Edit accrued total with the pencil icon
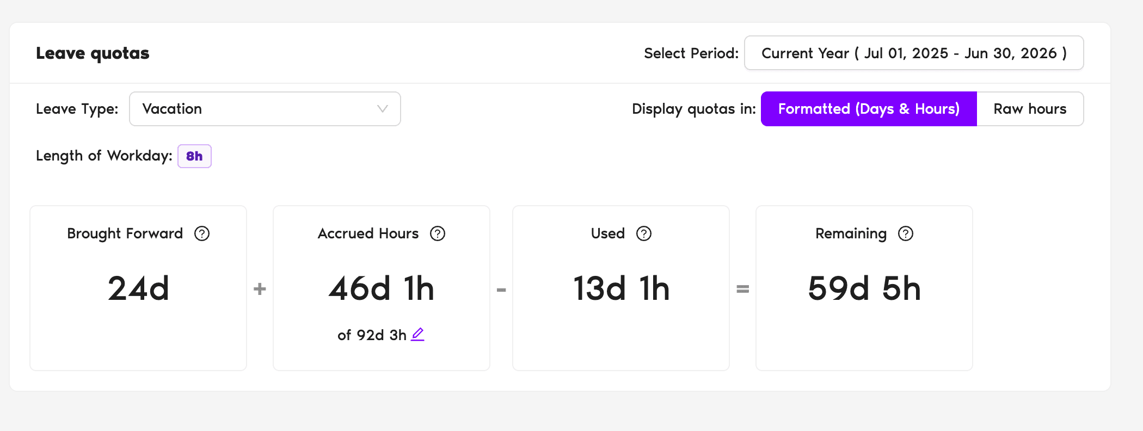The width and height of the screenshot is (1143, 431). tap(417, 334)
